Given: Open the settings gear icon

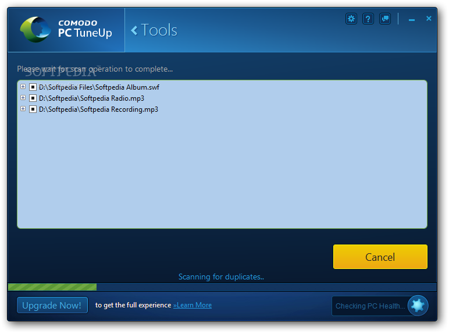Looking at the screenshot, I should point(351,19).
